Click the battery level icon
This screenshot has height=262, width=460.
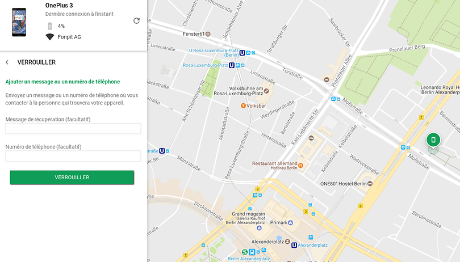click(x=50, y=26)
